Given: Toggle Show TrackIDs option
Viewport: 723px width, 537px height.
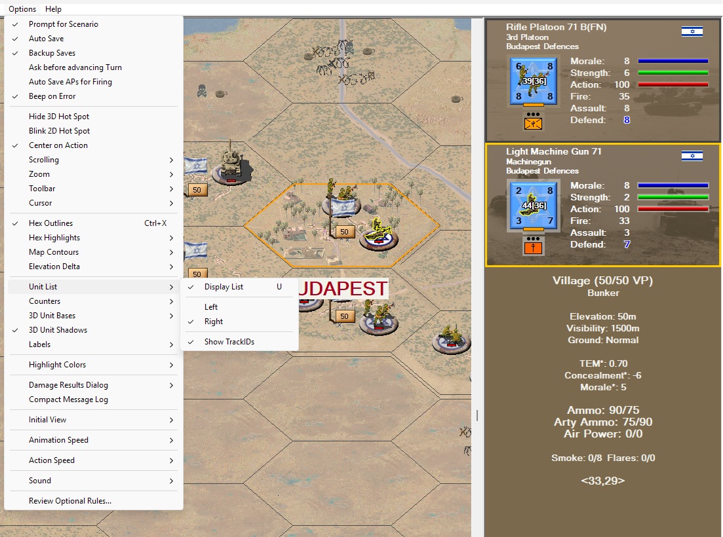Looking at the screenshot, I should pyautogui.click(x=239, y=341).
